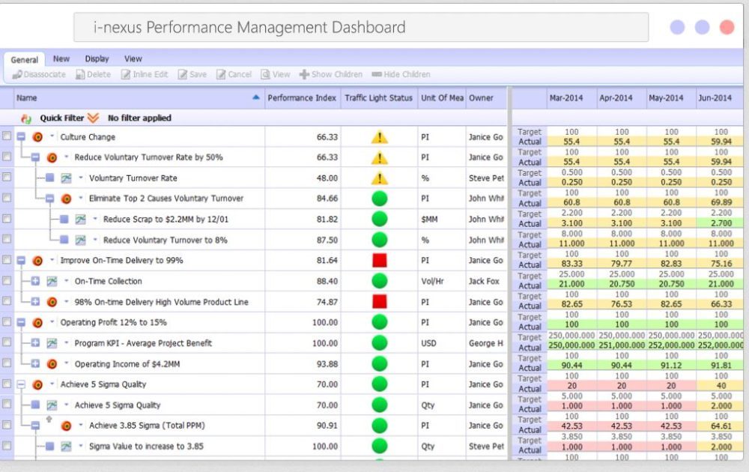Click the yellow warning icon for Culture Change
749x472 pixels.
coord(380,137)
